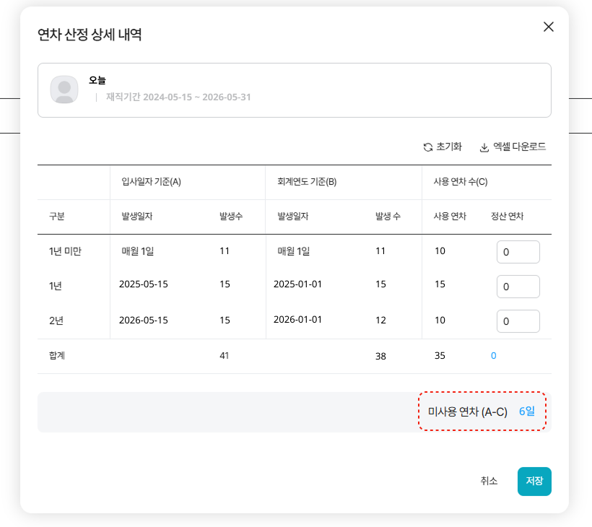Click the 재직기간 date range text
The image size is (592, 527).
point(178,97)
